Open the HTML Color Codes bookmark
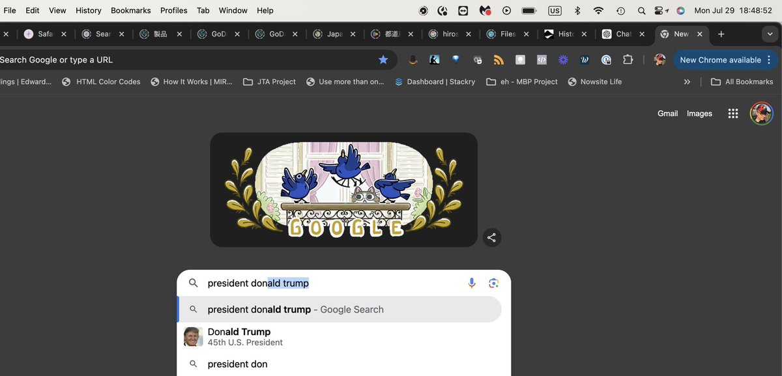This screenshot has width=782, height=376. coord(101,81)
